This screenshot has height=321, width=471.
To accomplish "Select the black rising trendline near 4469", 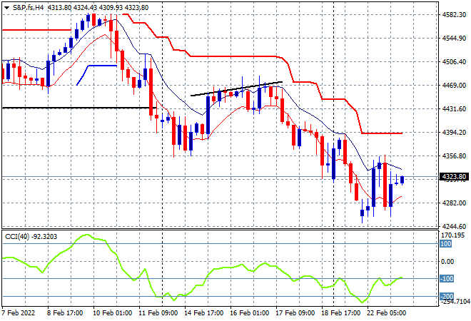I will (x=237, y=88).
